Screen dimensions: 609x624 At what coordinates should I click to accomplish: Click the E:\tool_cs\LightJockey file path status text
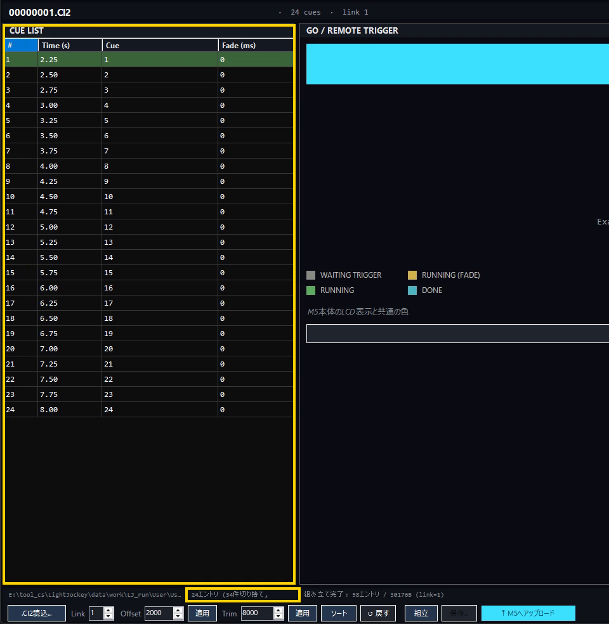point(95,595)
